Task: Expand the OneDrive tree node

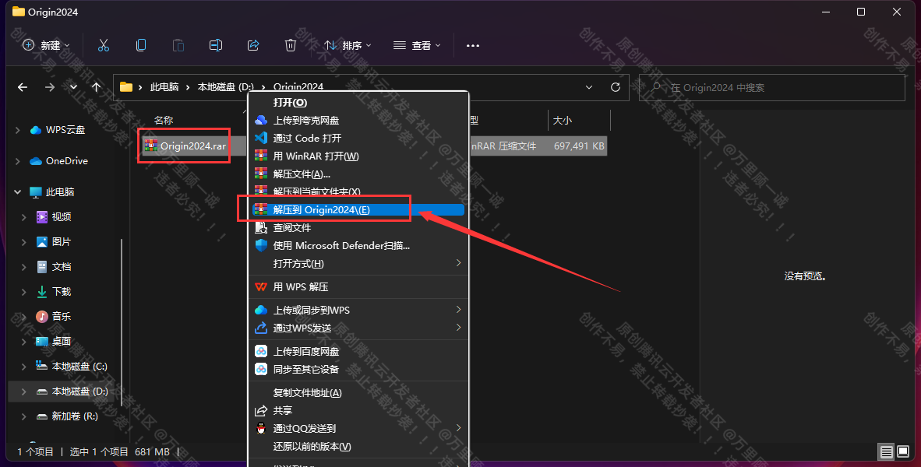Action: coord(18,161)
